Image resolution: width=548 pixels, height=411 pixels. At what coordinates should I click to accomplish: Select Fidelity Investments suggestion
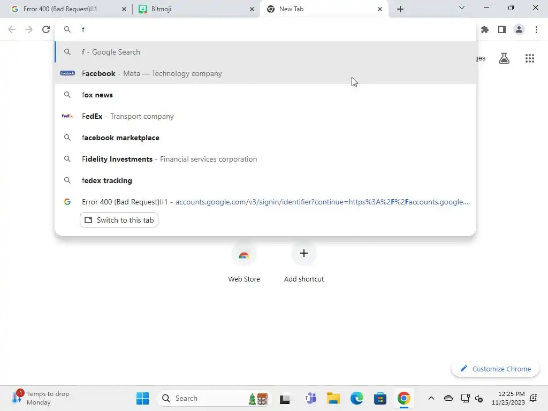pyautogui.click(x=265, y=159)
